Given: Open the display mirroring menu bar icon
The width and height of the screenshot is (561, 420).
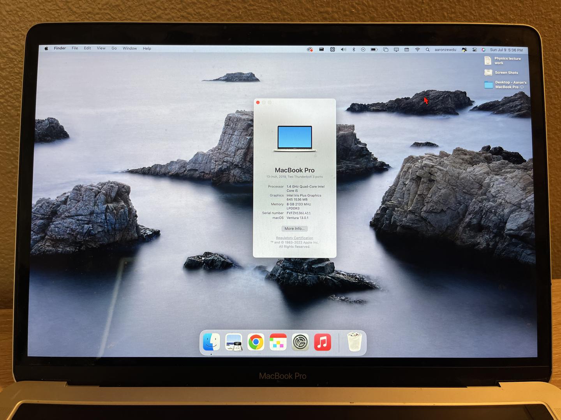Looking at the screenshot, I should tap(396, 50).
